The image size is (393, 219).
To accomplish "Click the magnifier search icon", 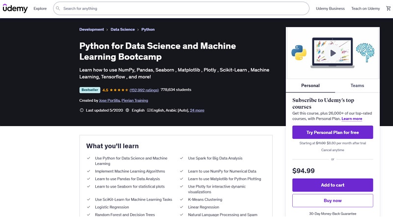I will click(x=58, y=8).
